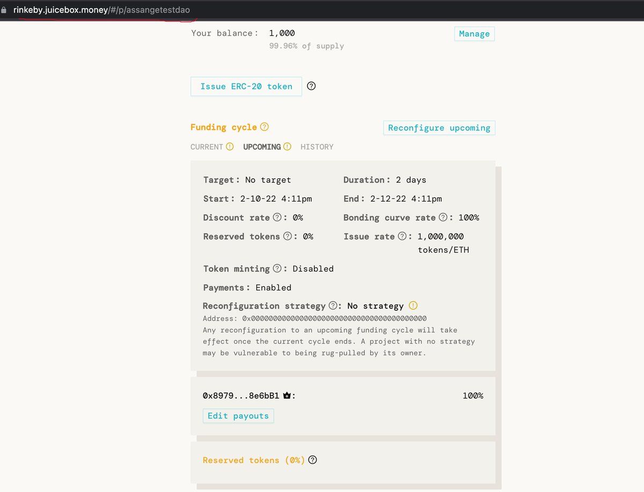Open Bonding curve rate help icon
This screenshot has width=644, height=492.
click(443, 218)
